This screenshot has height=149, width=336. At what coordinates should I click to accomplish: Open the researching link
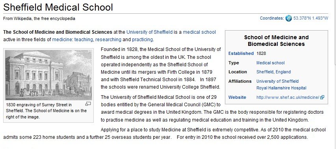(108, 40)
